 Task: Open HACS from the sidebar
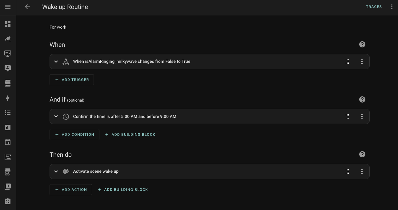(x=8, y=172)
